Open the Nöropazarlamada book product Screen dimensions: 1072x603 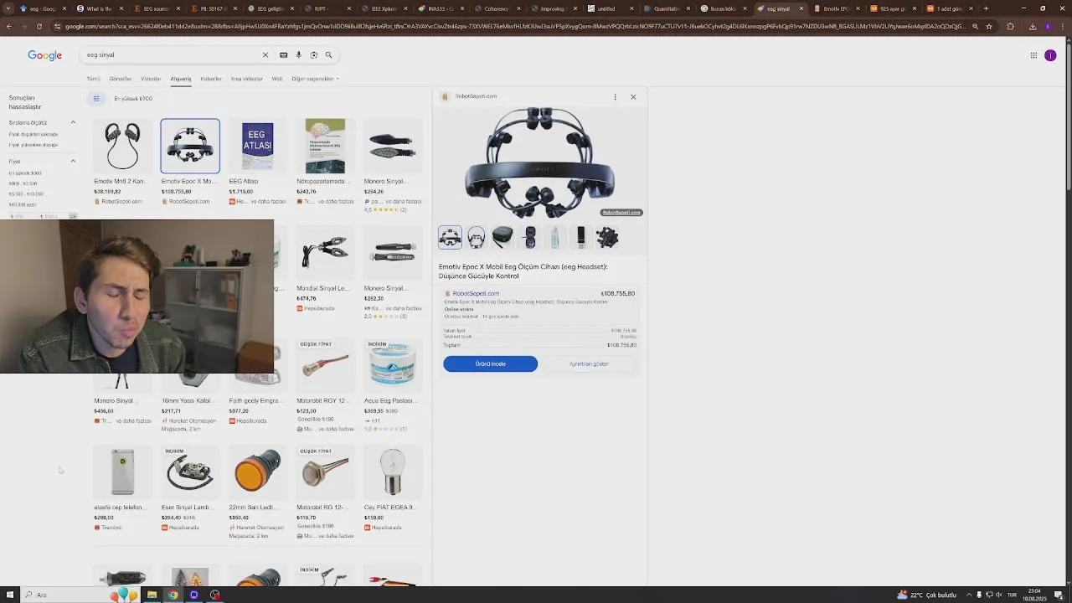pyautogui.click(x=325, y=162)
